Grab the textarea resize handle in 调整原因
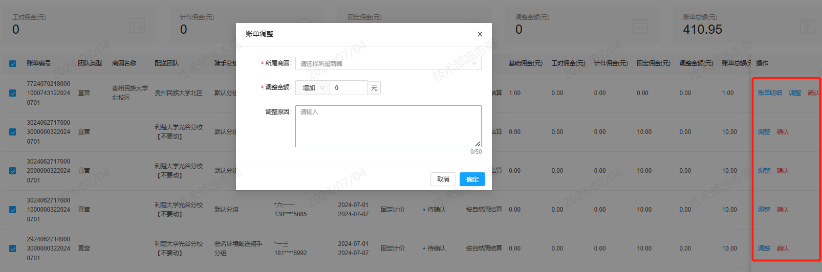Image resolution: width=822 pixels, height=272 pixels. (x=478, y=144)
